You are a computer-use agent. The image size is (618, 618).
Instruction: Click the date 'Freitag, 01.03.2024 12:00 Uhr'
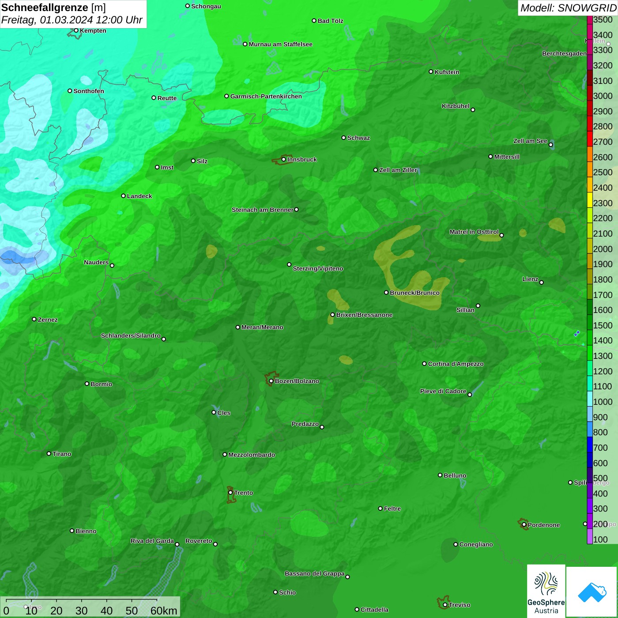(72, 20)
